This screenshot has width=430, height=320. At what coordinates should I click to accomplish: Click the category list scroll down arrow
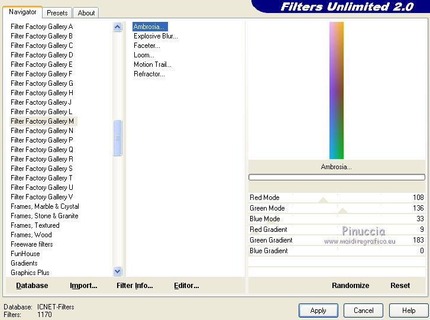117,271
